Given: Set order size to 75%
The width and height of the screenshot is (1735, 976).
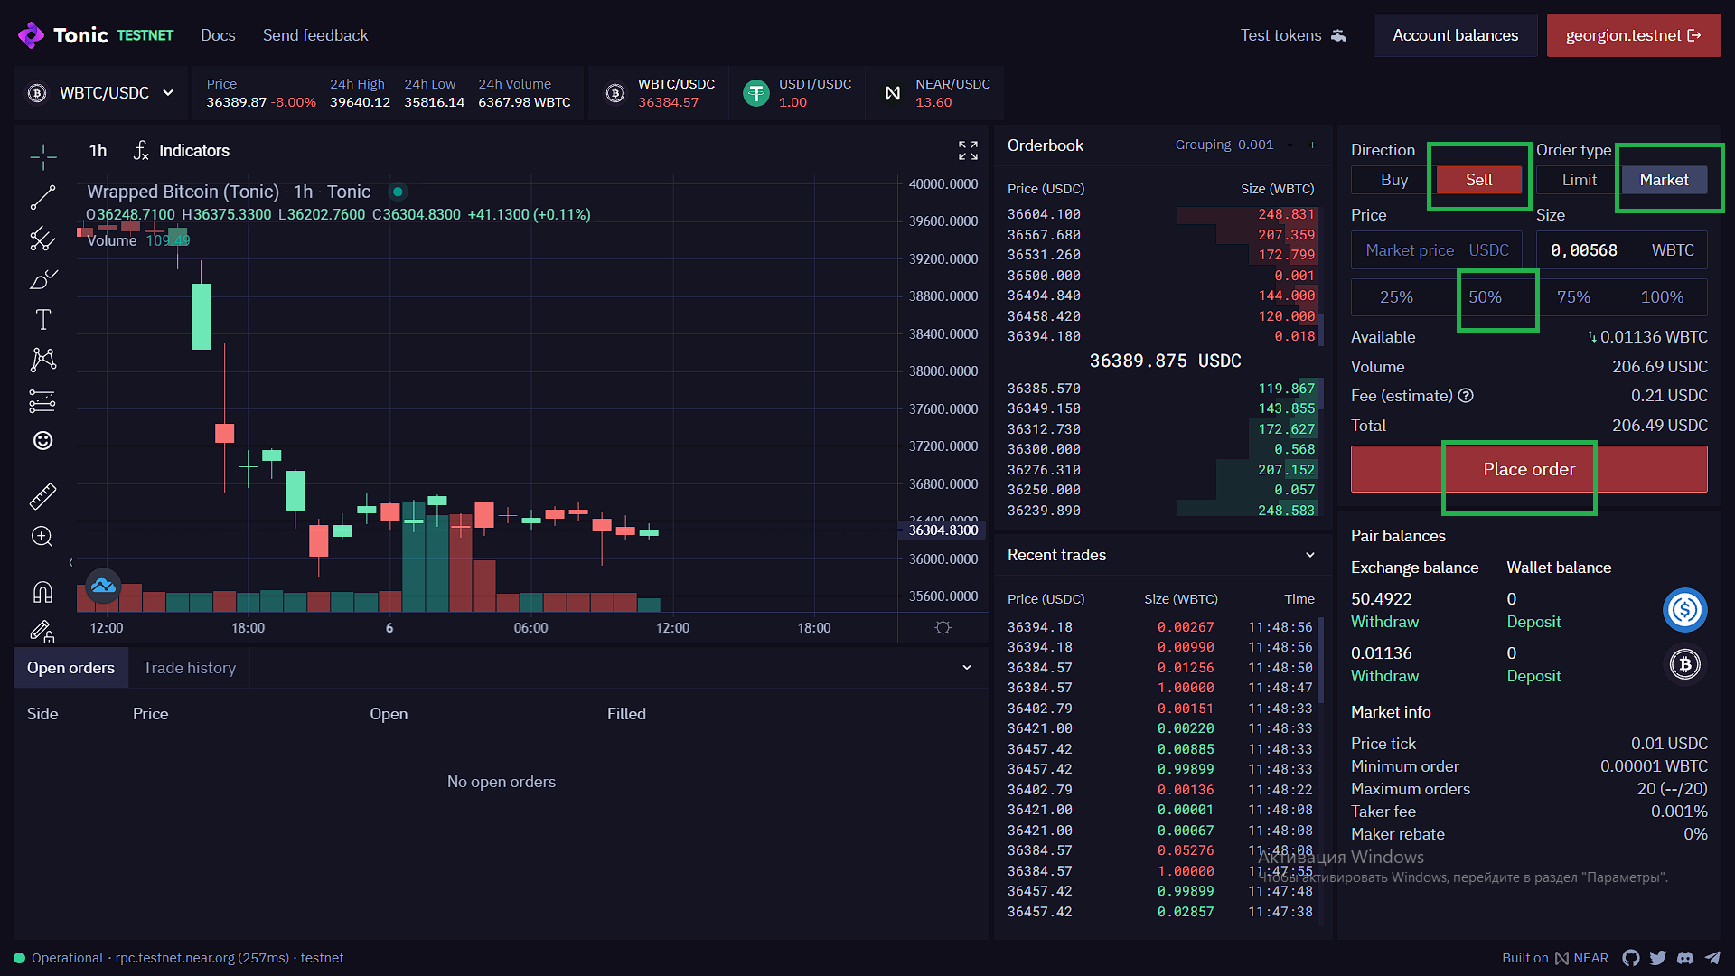Looking at the screenshot, I should pos(1573,297).
